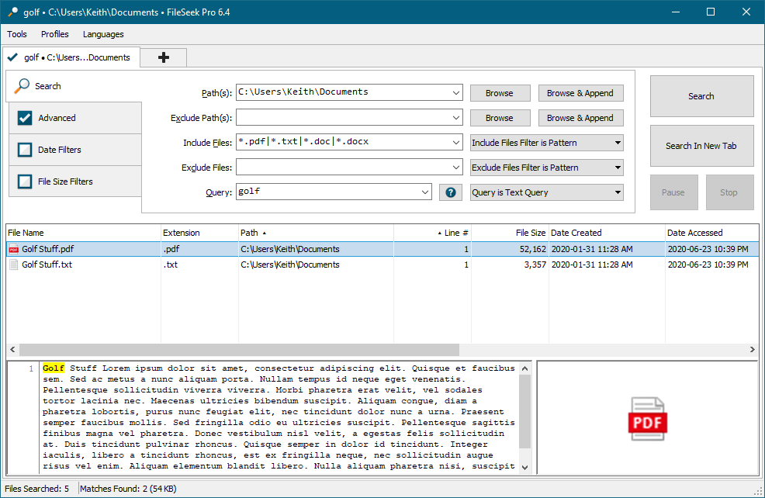765x498 pixels.
Task: Click the large PDF preview thumbnail icon
Action: point(647,418)
